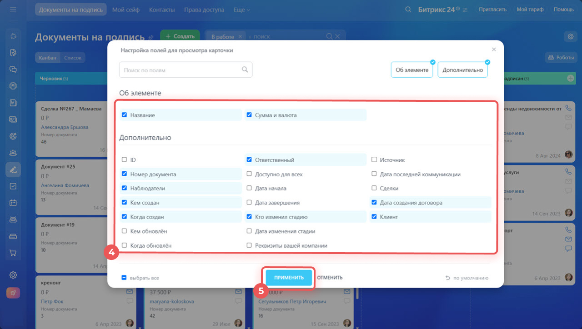The image size is (582, 329).
Task: Click the mail icon on Сегульников Петр card
Action: point(347,292)
